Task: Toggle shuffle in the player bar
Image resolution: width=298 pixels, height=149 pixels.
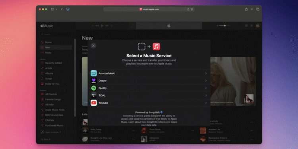Action: tap(92, 26)
